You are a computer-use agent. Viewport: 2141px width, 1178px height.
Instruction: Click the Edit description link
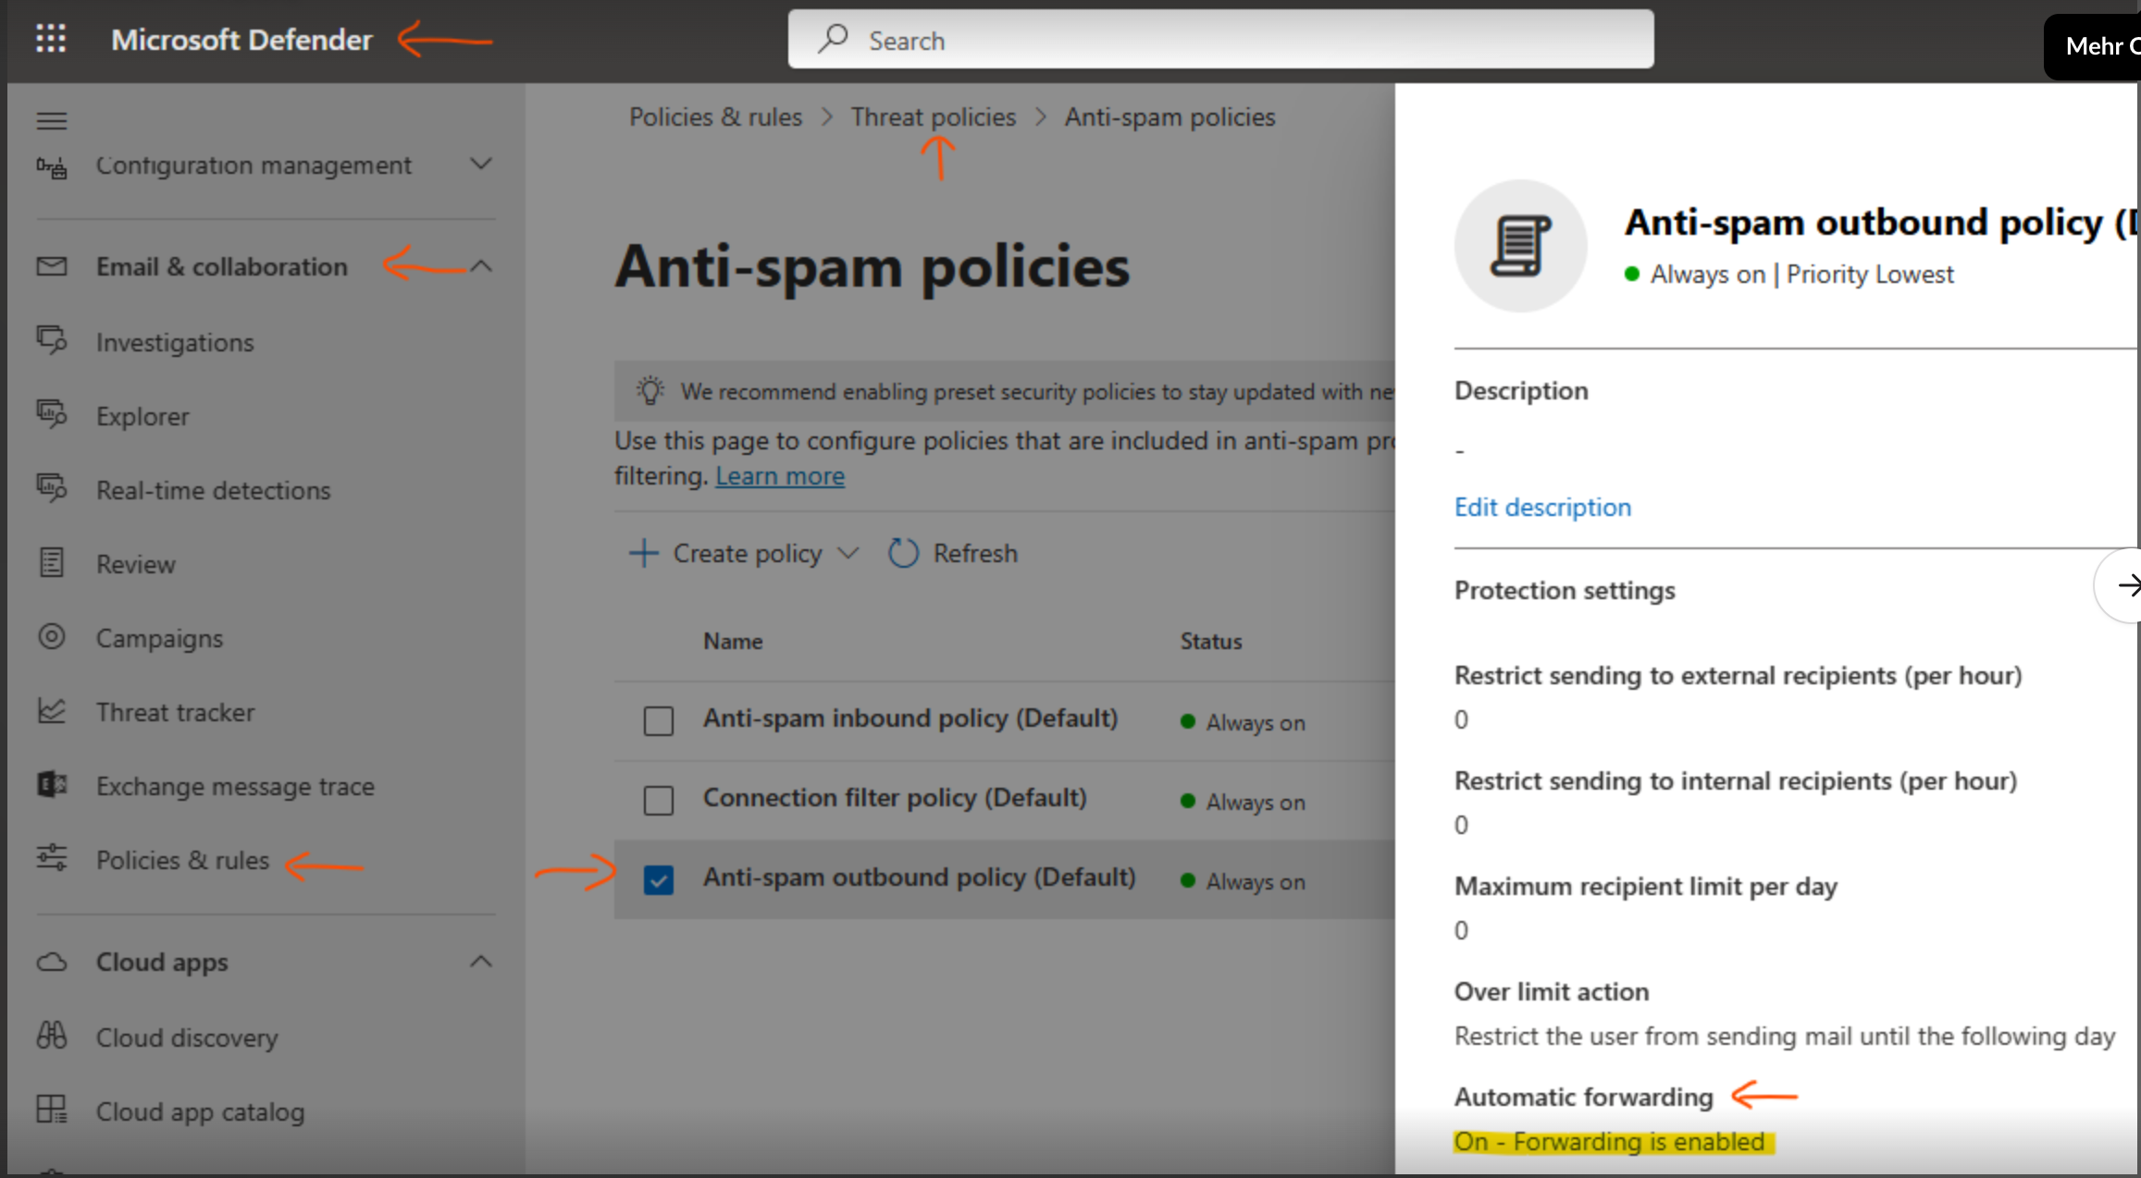(1542, 507)
